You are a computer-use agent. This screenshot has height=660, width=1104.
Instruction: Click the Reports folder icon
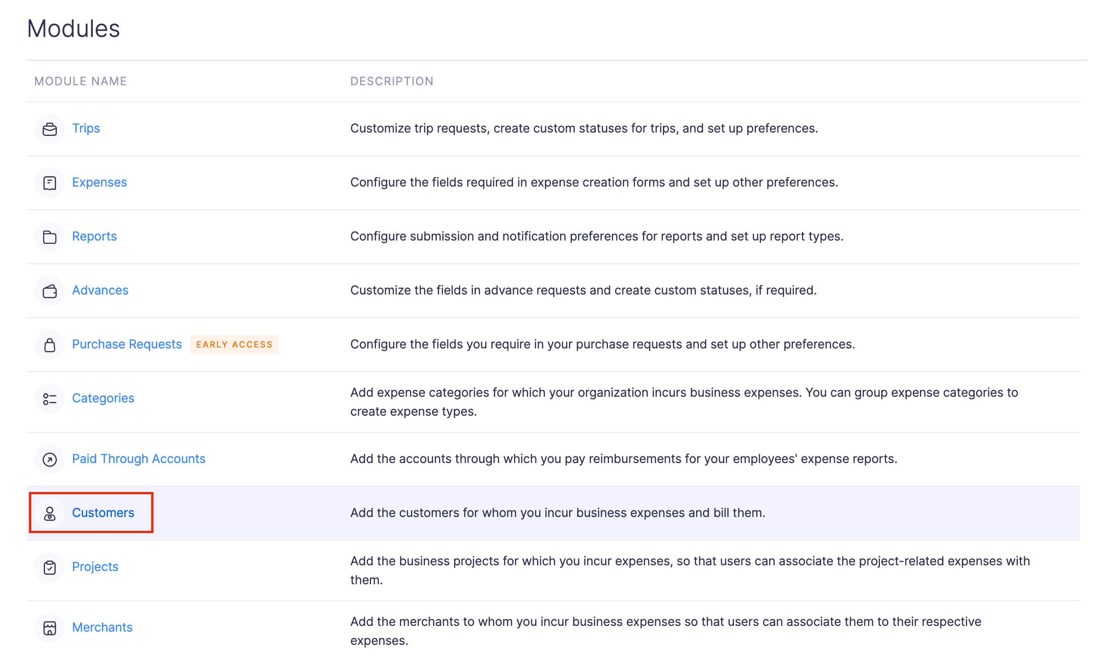49,237
